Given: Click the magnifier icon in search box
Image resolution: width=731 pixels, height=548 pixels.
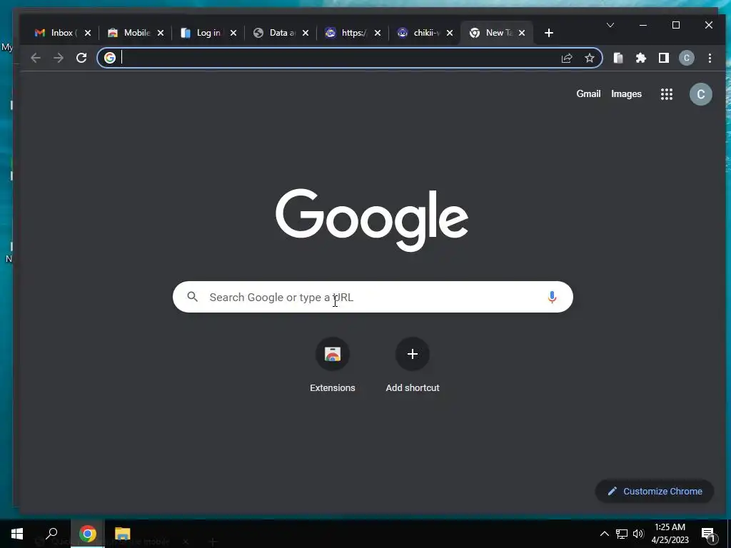Looking at the screenshot, I should pyautogui.click(x=193, y=296).
